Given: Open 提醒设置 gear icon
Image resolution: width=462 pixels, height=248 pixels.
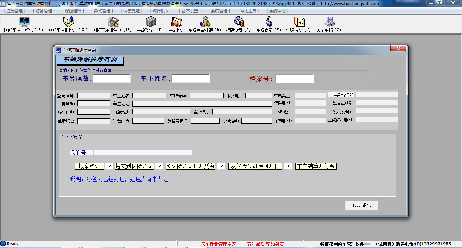Looking at the screenshot, I should coord(239,22).
